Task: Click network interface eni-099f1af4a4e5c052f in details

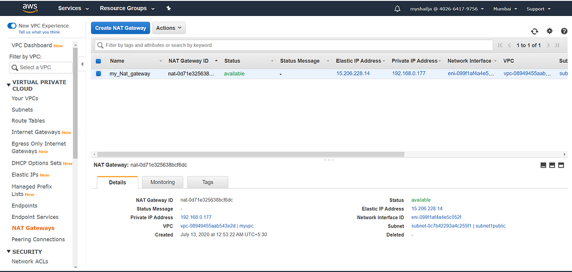Action: click(436, 217)
